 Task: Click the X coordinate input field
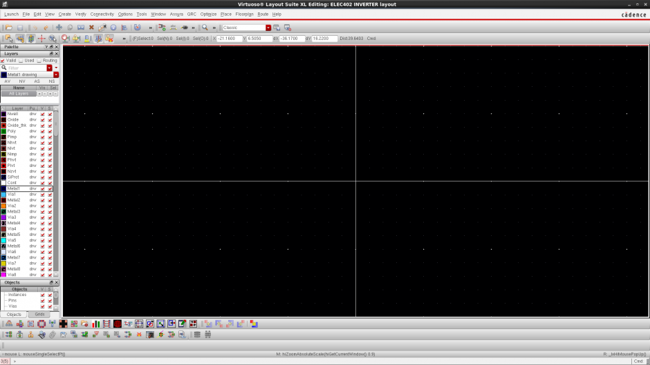coord(229,39)
